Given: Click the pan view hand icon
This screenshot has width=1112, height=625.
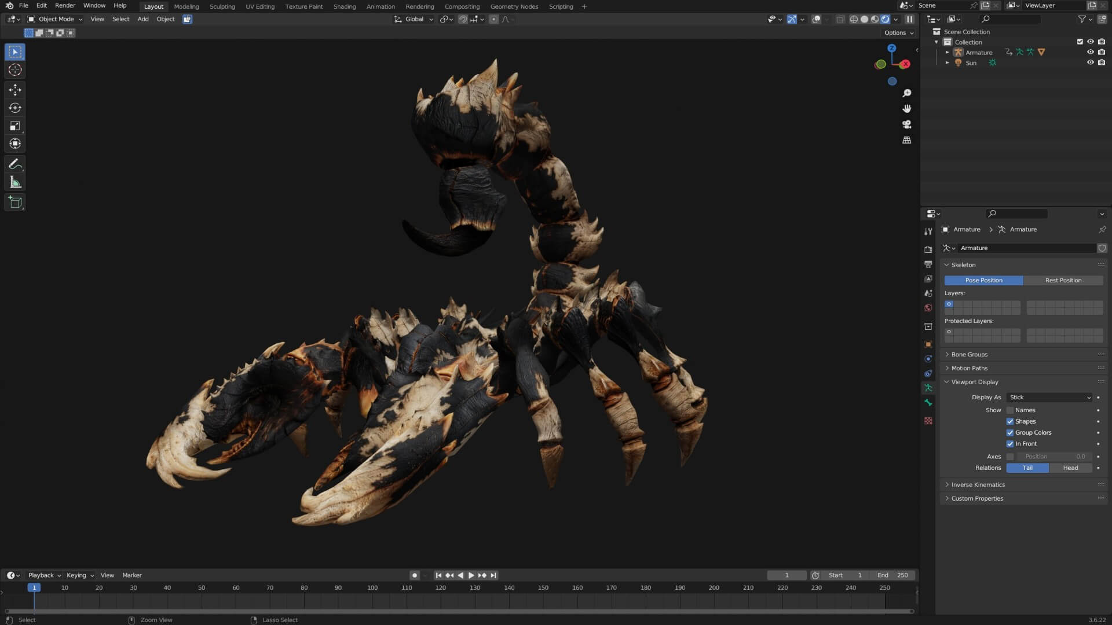Looking at the screenshot, I should tap(907, 109).
